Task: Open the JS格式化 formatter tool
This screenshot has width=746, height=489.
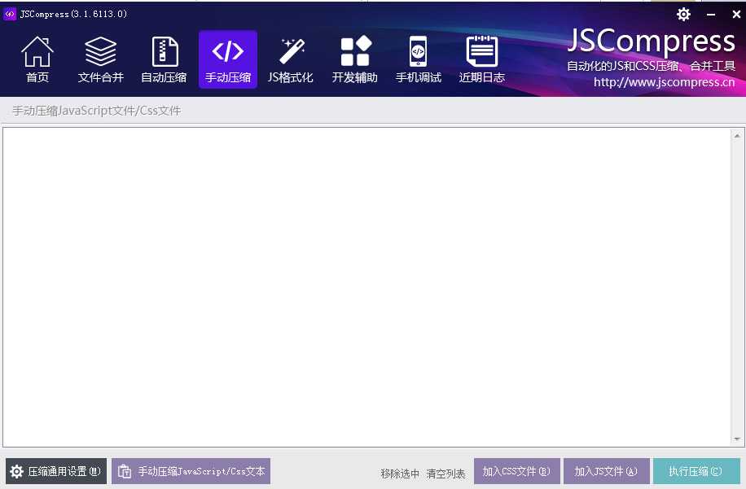Action: coord(291,59)
